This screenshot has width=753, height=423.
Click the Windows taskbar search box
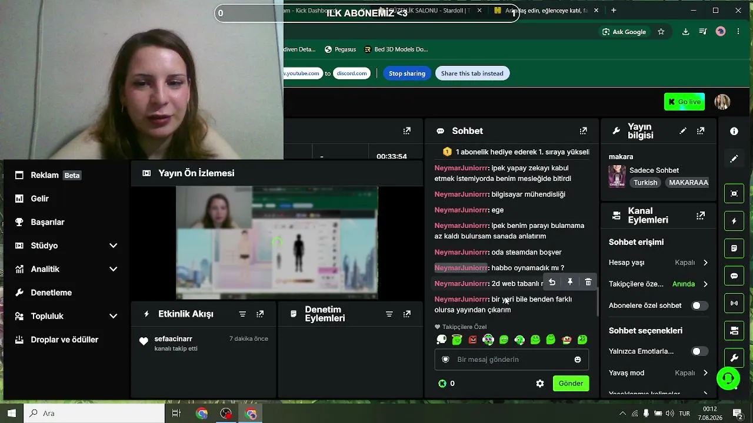pos(94,413)
